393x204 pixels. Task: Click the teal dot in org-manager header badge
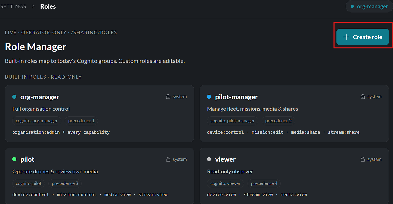pyautogui.click(x=352, y=7)
